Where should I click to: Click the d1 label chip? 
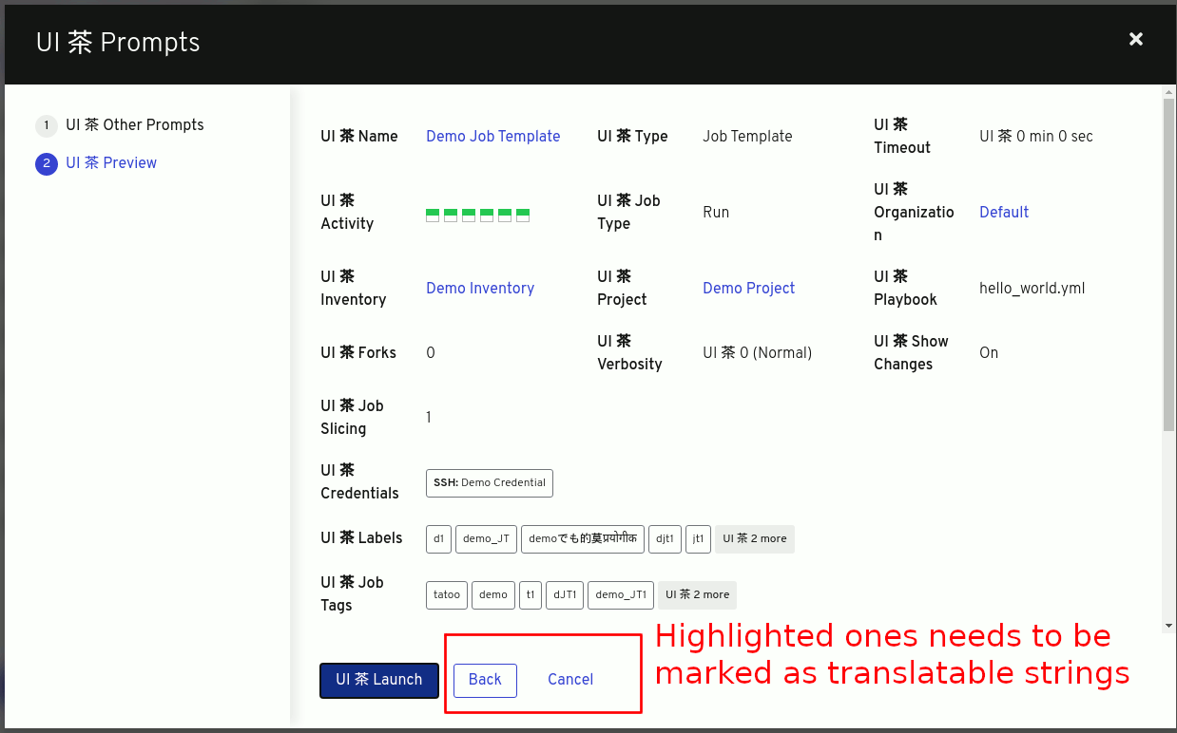(438, 538)
